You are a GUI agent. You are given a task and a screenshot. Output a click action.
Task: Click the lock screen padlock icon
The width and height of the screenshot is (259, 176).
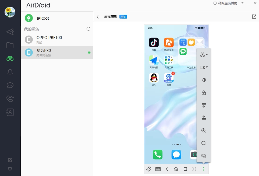pyautogui.click(x=204, y=93)
